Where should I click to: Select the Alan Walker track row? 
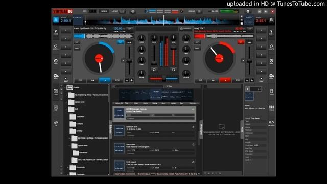click(154, 149)
